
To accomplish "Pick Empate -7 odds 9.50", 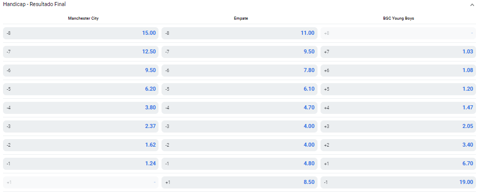I will (x=239, y=52).
